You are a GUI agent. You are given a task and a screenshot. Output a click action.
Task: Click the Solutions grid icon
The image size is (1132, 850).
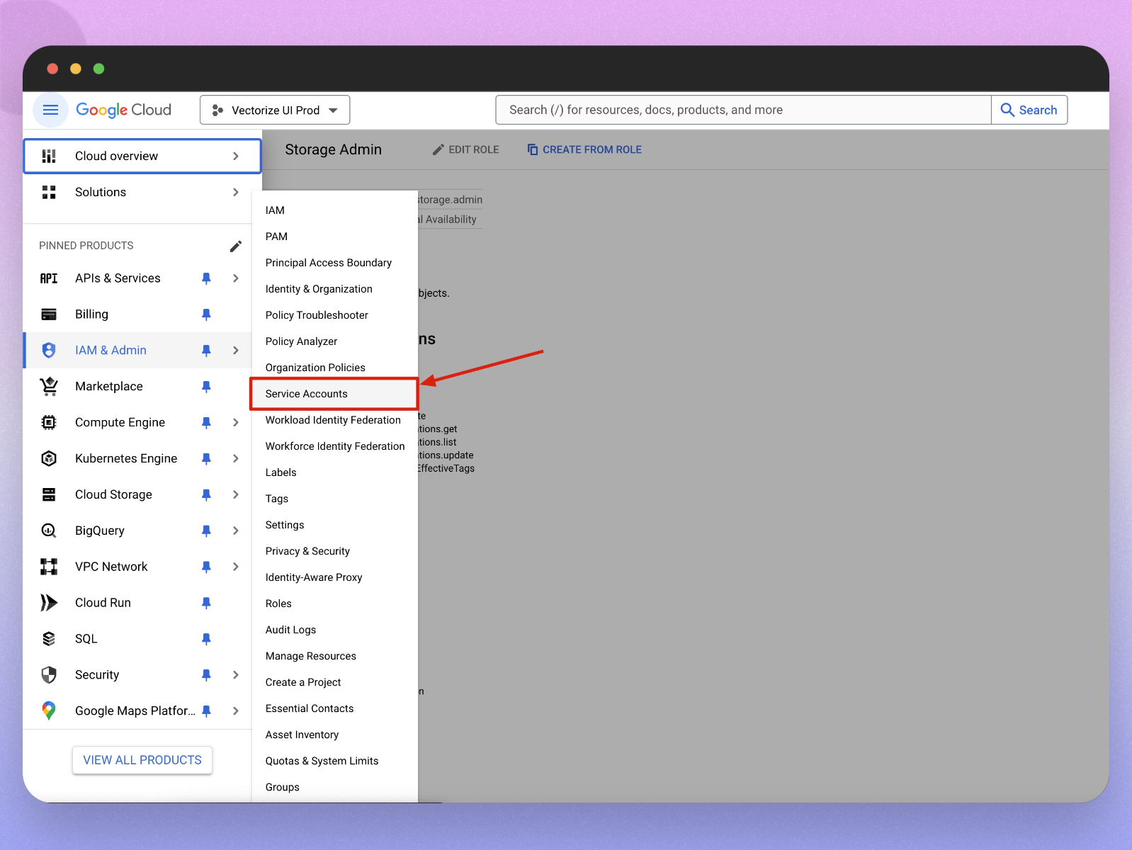(49, 192)
